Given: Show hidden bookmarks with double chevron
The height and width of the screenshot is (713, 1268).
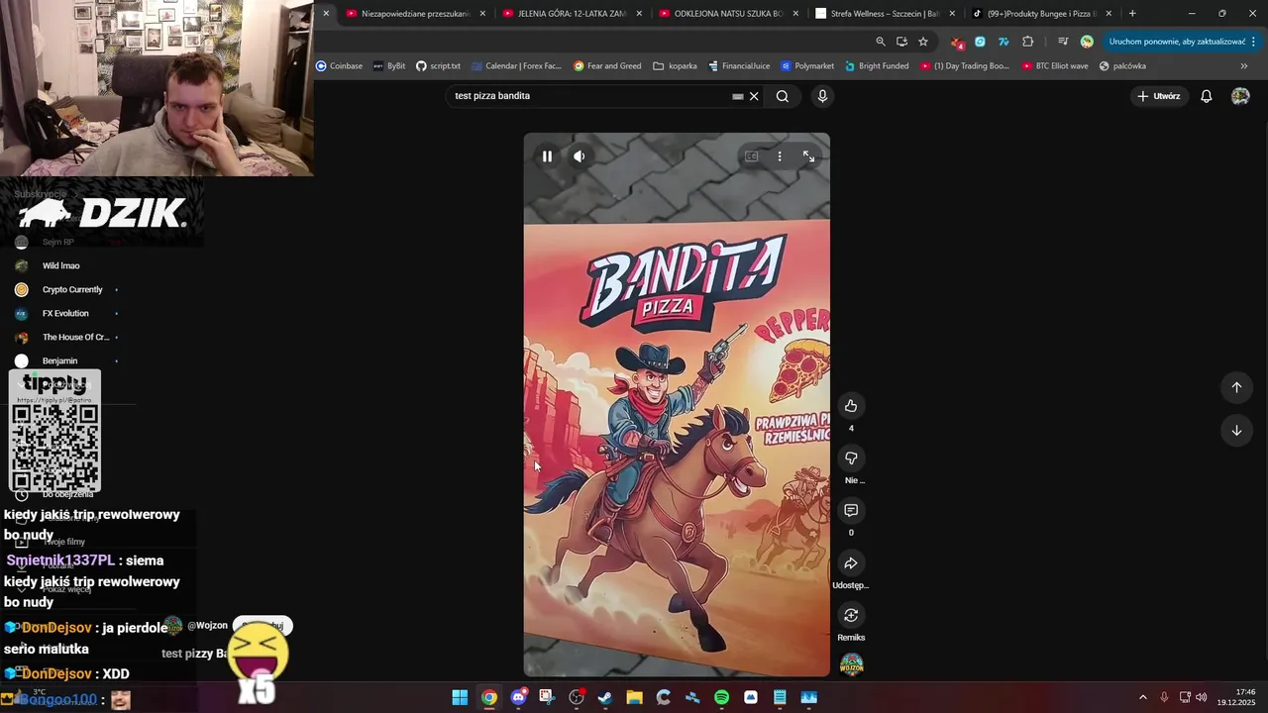Looking at the screenshot, I should [x=1244, y=66].
